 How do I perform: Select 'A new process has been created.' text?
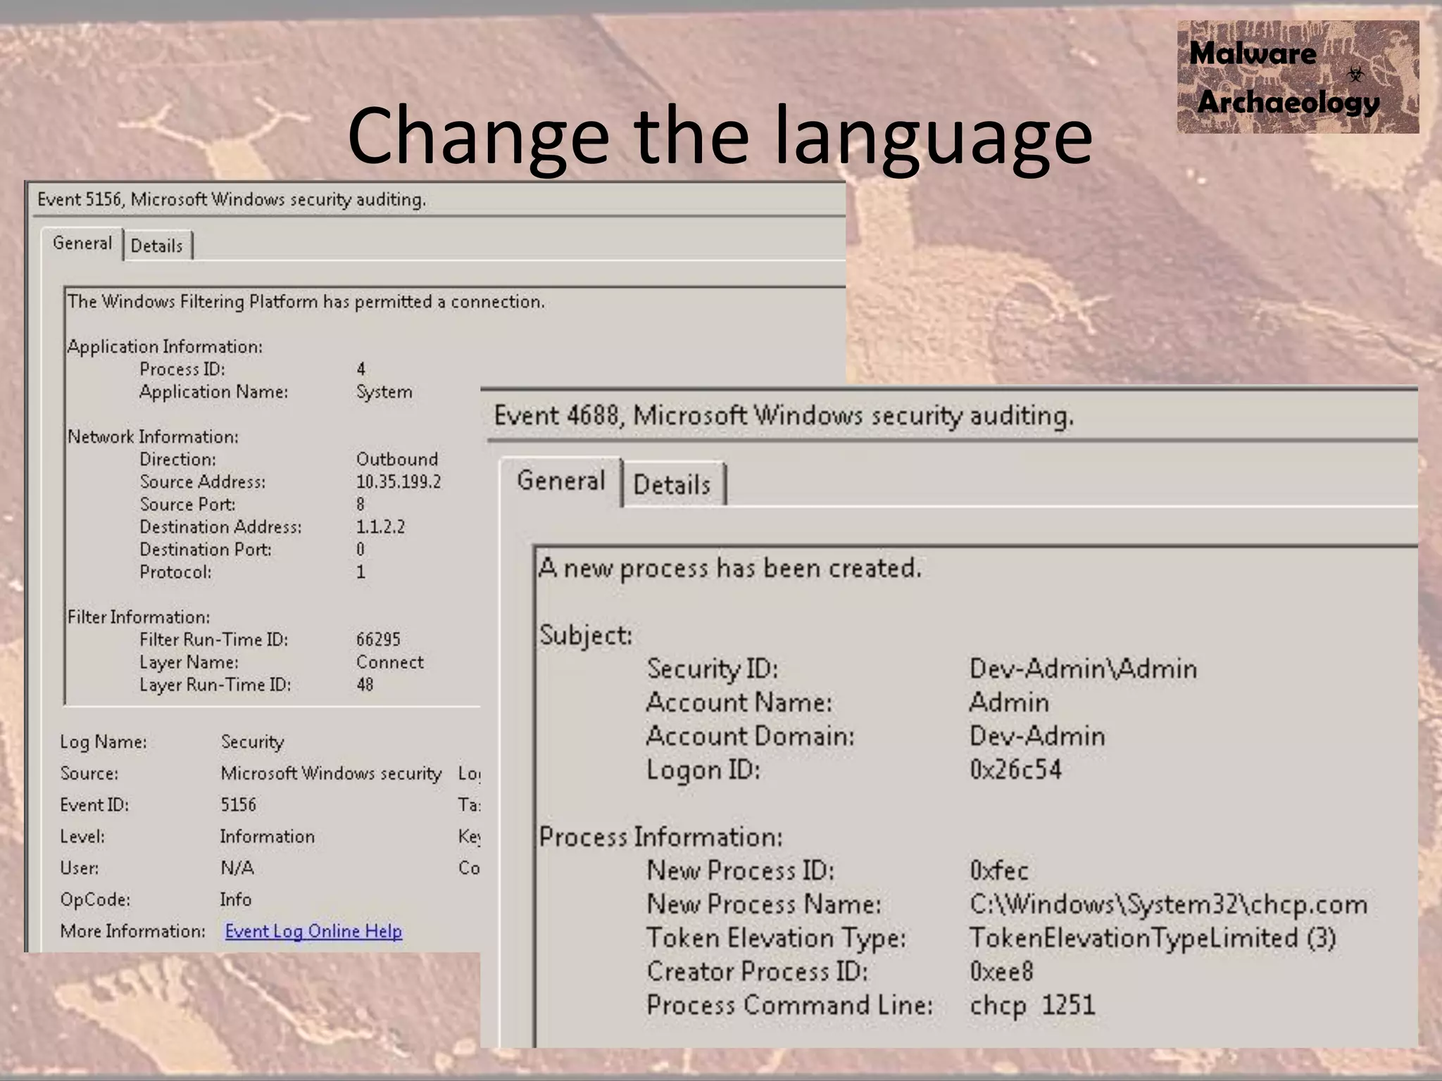click(729, 568)
